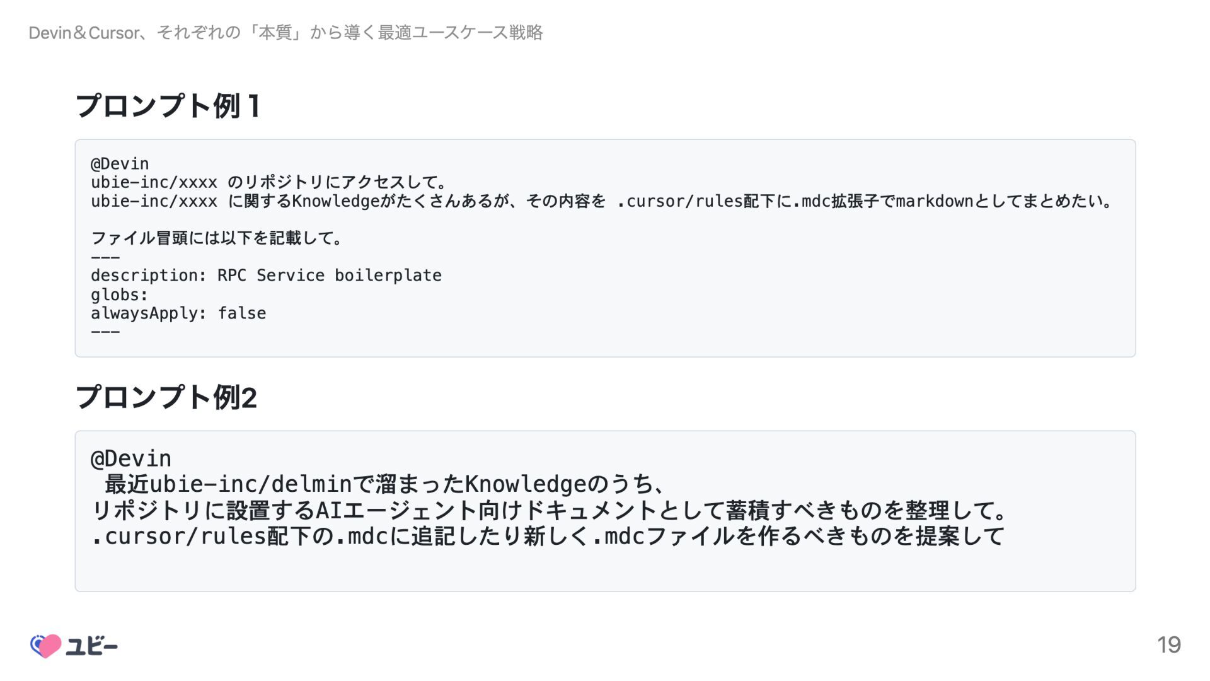1210x681 pixels.
Task: Click the slide page number 19
Action: point(1168,645)
